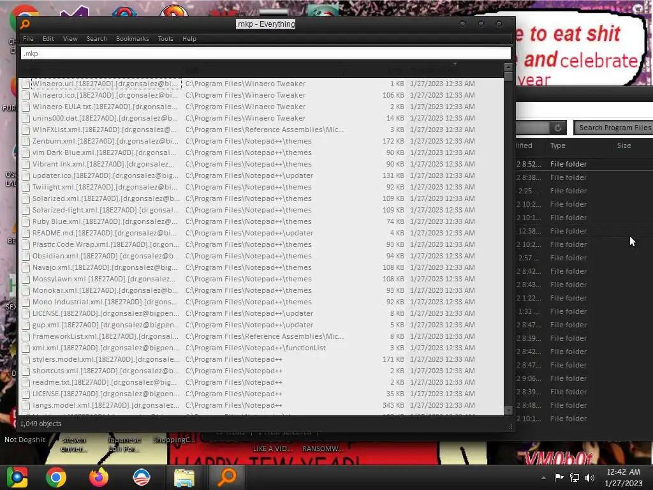Click the file icon beside WinFXList.xml
Screen dimensions: 653x490
[26, 130]
